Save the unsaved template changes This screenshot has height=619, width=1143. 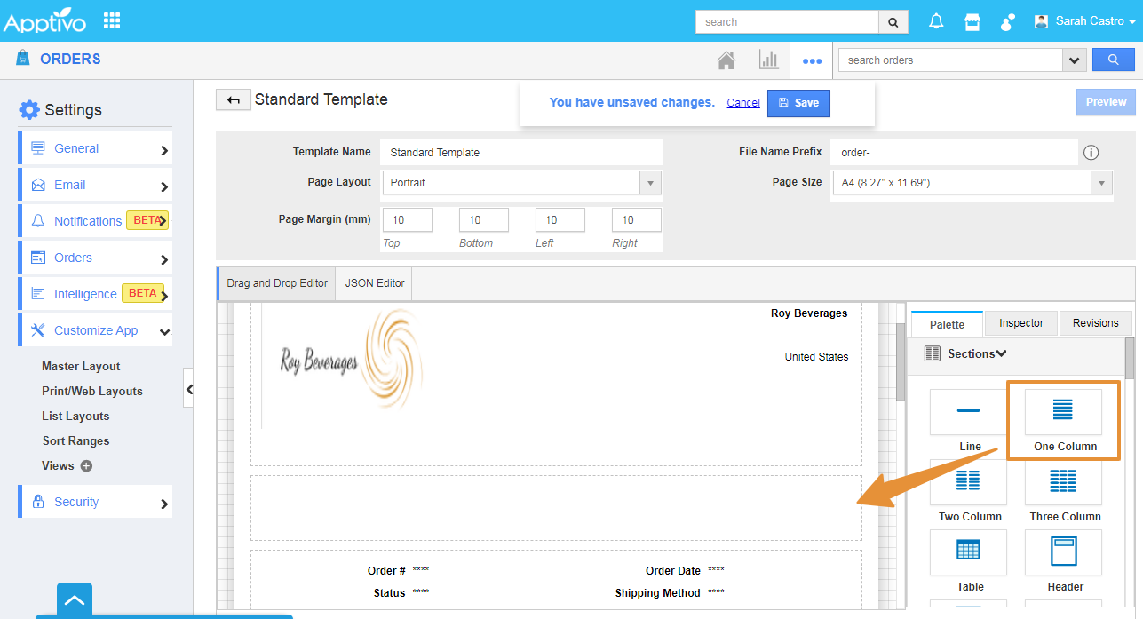798,103
